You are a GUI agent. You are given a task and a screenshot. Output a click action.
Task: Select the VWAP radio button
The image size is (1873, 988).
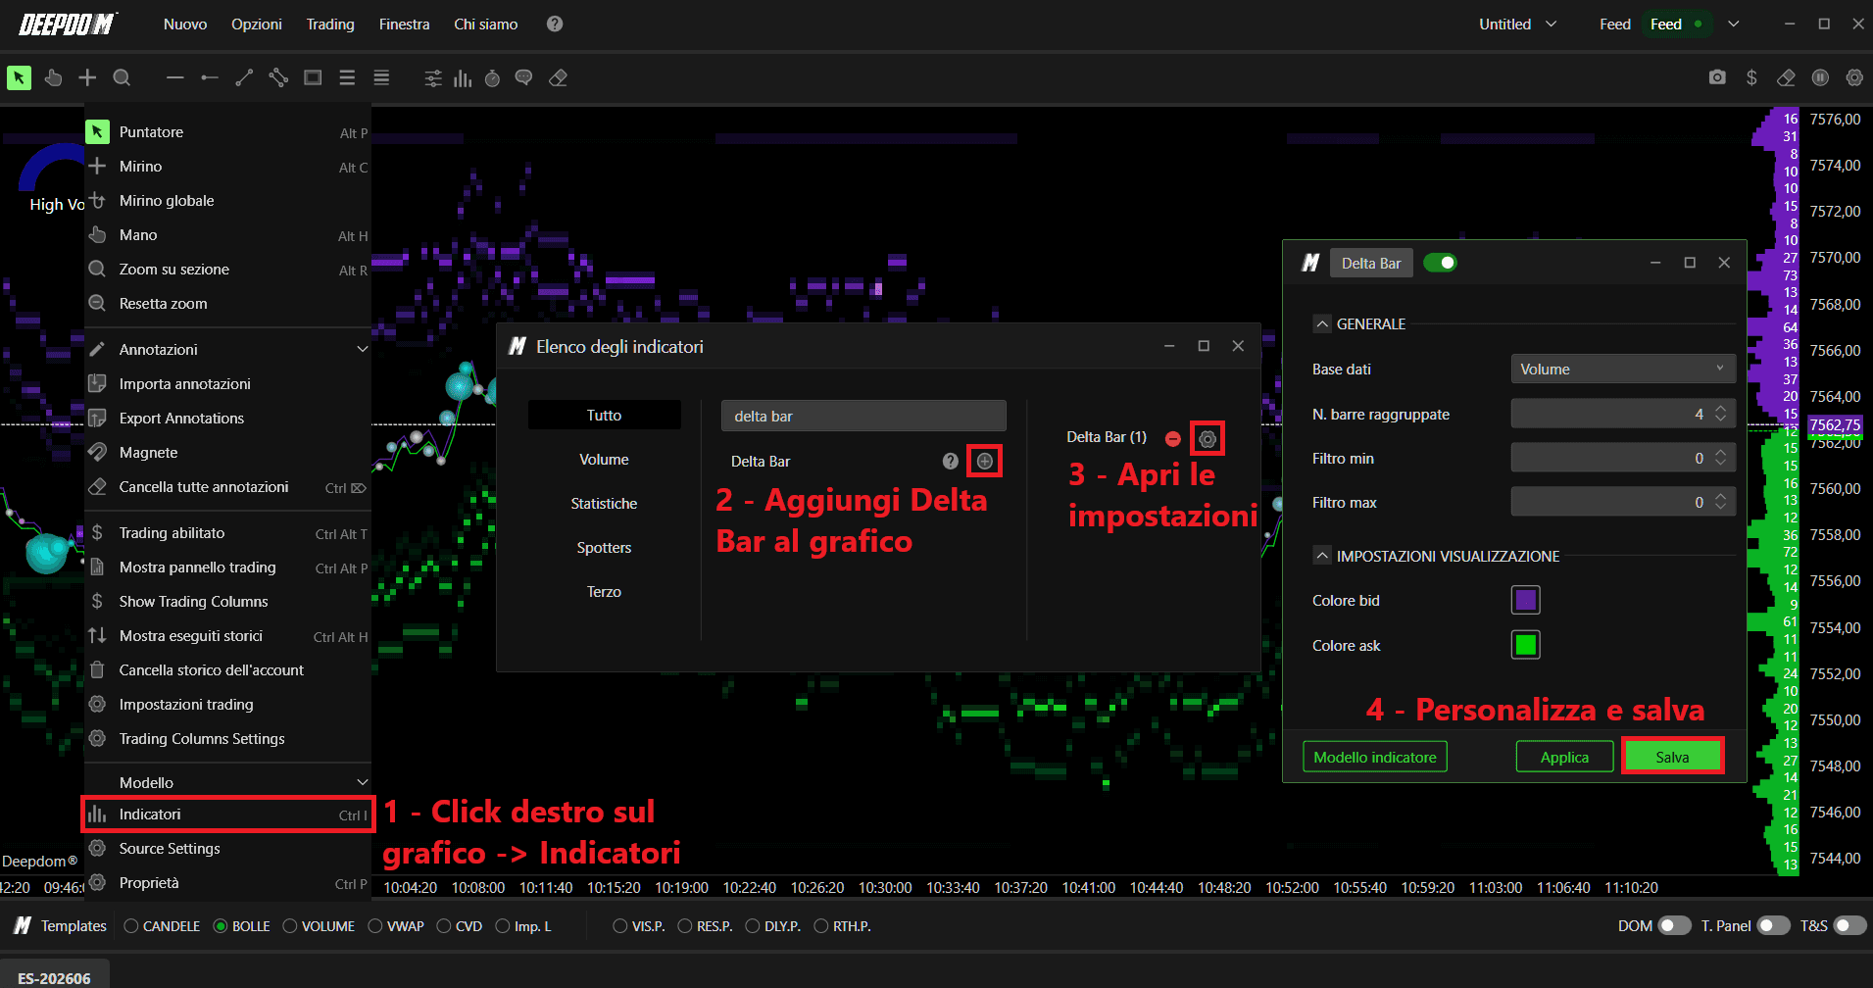[x=375, y=926]
